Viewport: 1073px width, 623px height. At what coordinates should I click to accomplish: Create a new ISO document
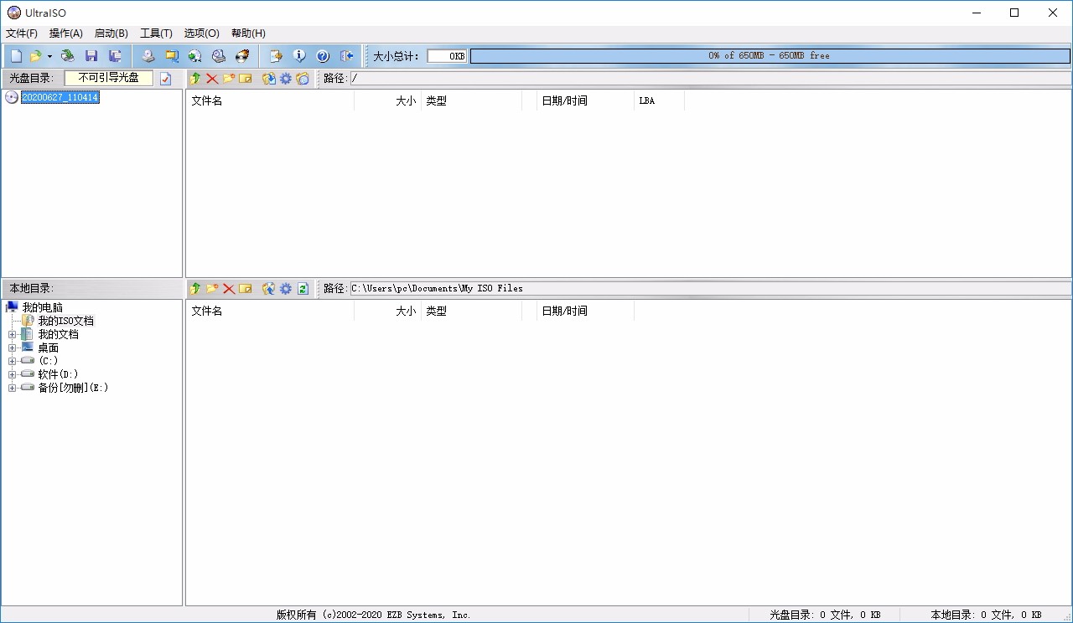tap(15, 55)
